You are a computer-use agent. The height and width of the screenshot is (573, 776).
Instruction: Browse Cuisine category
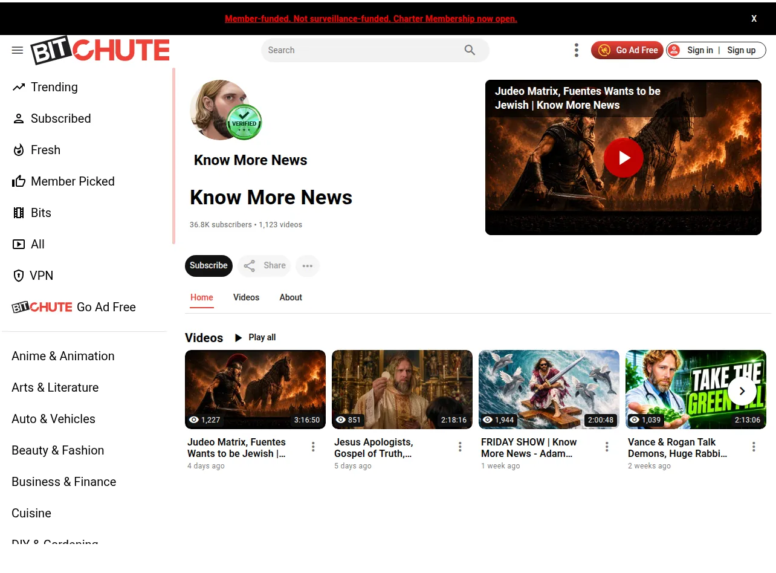tap(31, 513)
